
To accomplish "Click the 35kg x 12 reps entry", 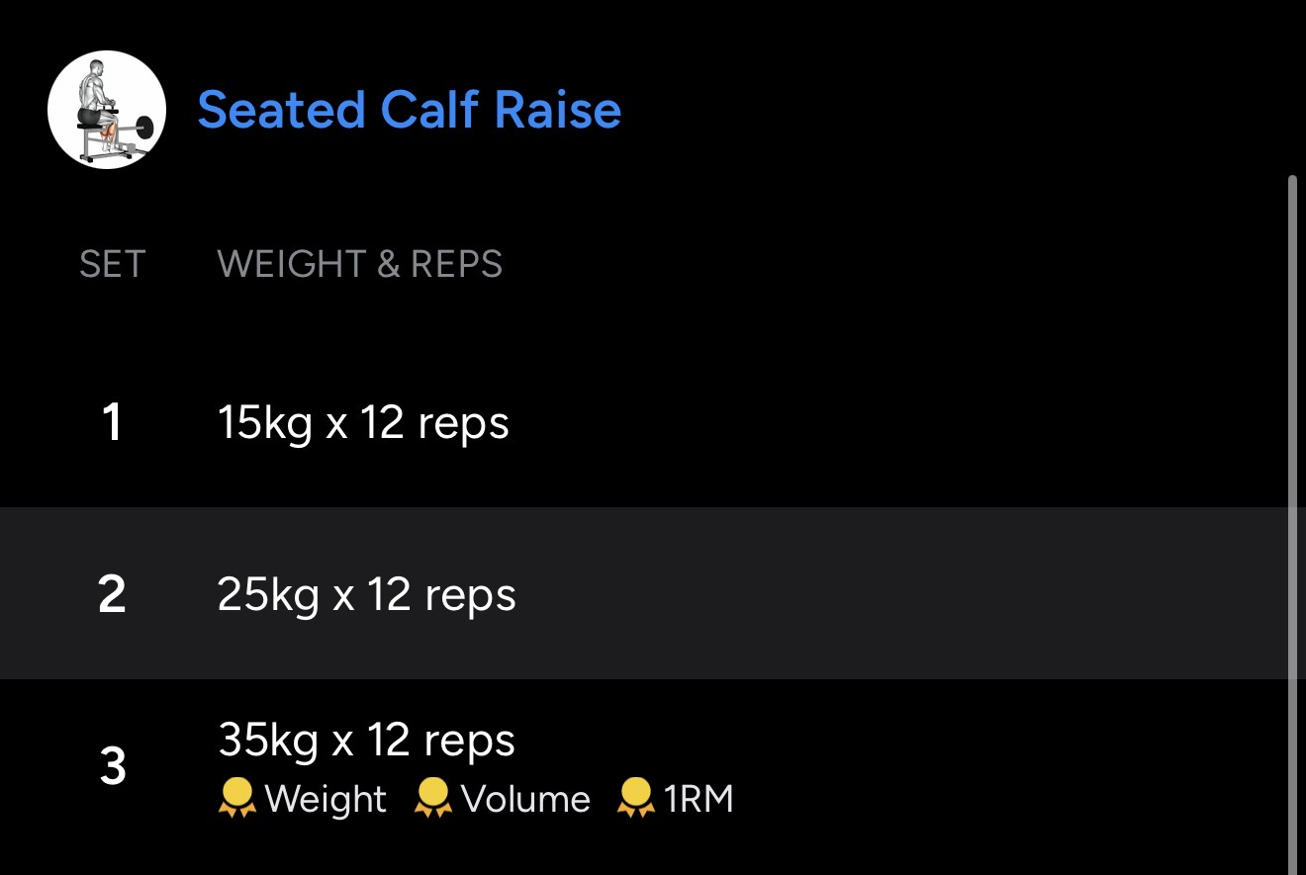I will point(366,740).
